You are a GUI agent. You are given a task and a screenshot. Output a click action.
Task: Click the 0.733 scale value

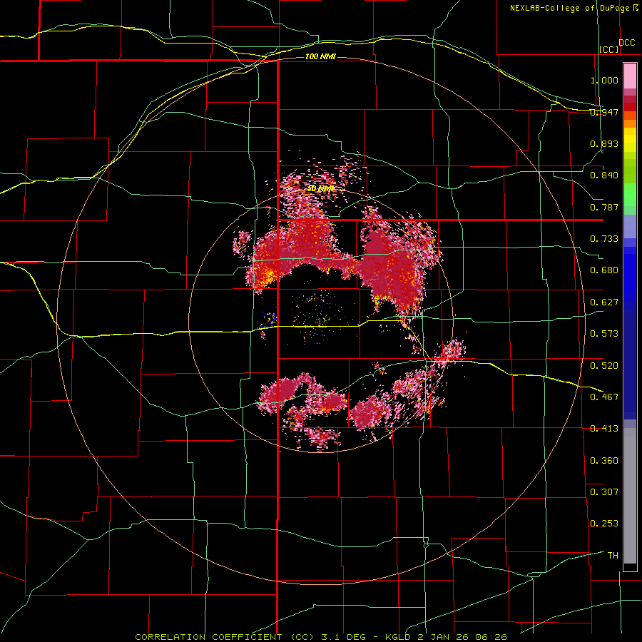[x=604, y=239]
